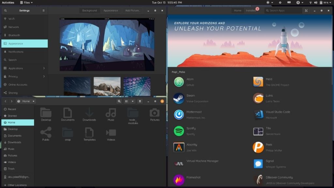Open view options dropdown in Files toolbar
Image resolution: width=334 pixels, height=188 pixels.
(x=133, y=101)
